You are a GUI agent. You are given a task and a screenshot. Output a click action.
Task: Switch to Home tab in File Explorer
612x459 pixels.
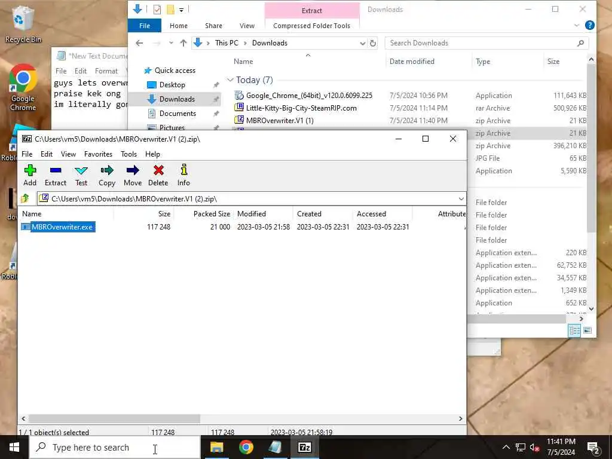pos(179,26)
